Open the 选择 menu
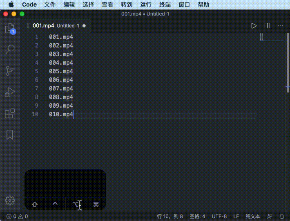Viewport: 290px width, 221px height. [x=88, y=5]
